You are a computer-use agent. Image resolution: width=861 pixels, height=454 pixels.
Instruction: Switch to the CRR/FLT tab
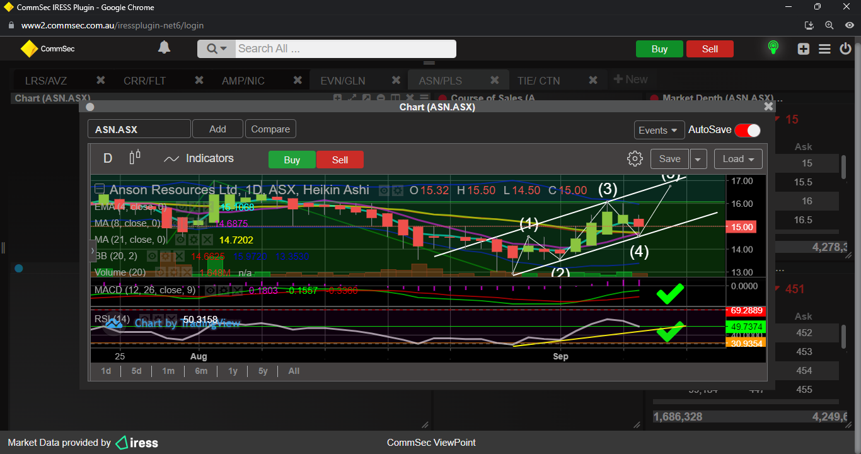(144, 81)
